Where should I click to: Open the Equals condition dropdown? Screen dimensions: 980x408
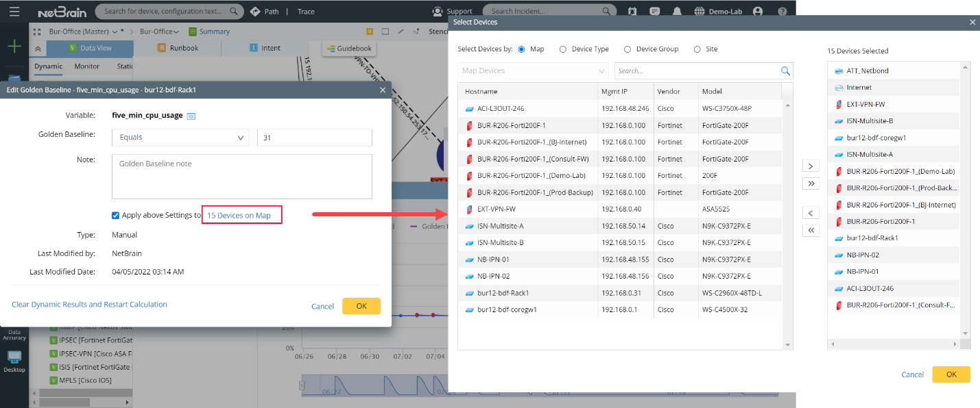coord(180,137)
